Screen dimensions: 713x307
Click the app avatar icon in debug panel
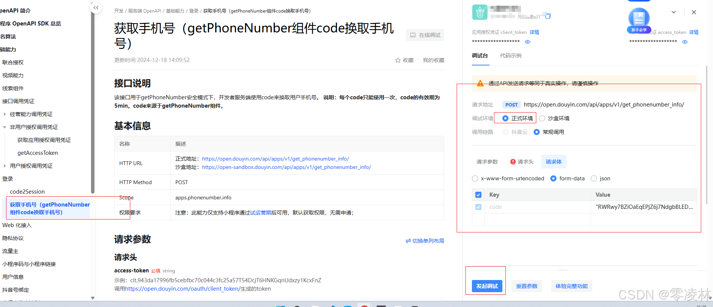pyautogui.click(x=480, y=12)
